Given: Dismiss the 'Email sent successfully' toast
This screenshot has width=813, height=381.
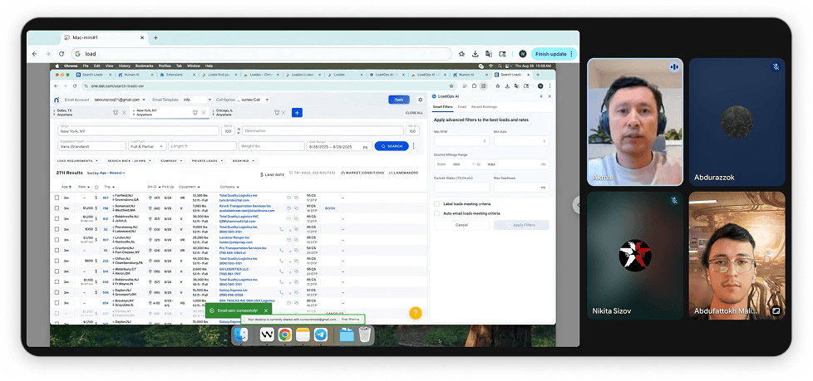Looking at the screenshot, I should [266, 310].
